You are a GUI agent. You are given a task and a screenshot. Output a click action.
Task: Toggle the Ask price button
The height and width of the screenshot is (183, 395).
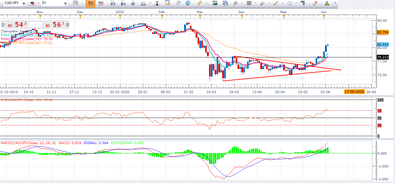[x=101, y=4]
